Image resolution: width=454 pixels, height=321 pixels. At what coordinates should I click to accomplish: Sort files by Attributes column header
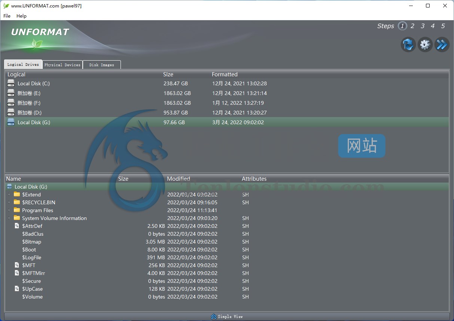254,179
